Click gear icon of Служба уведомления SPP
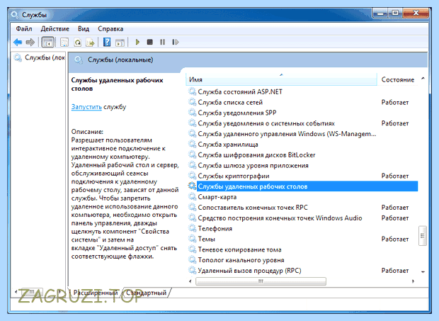Image resolution: width=439 pixels, height=321 pixels. tap(192, 113)
